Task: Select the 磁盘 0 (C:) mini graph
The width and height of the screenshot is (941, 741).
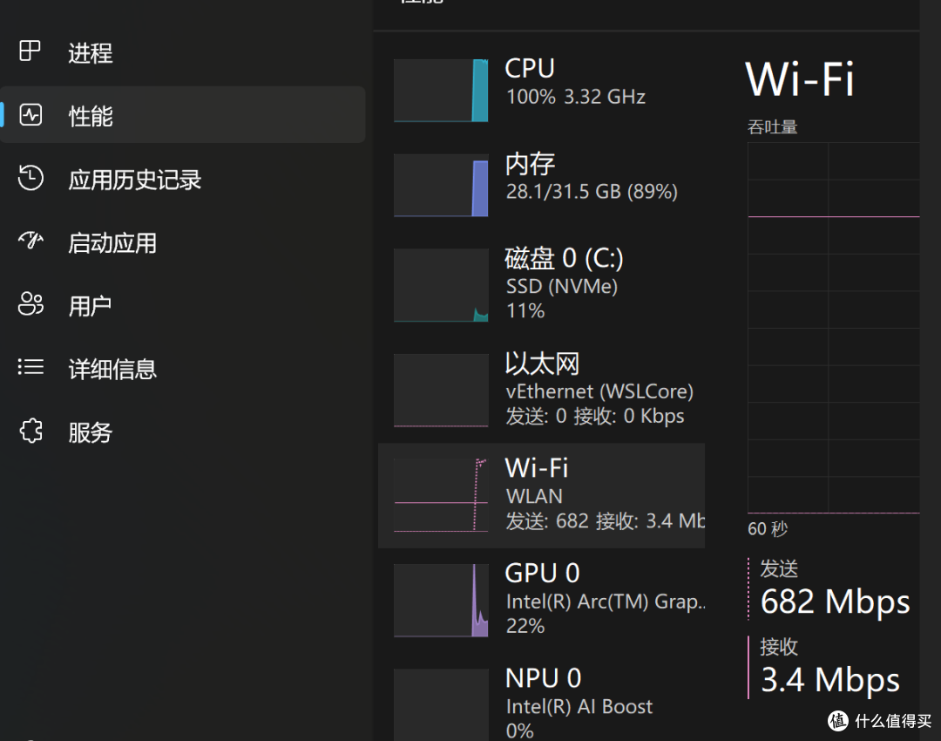Action: 441,285
